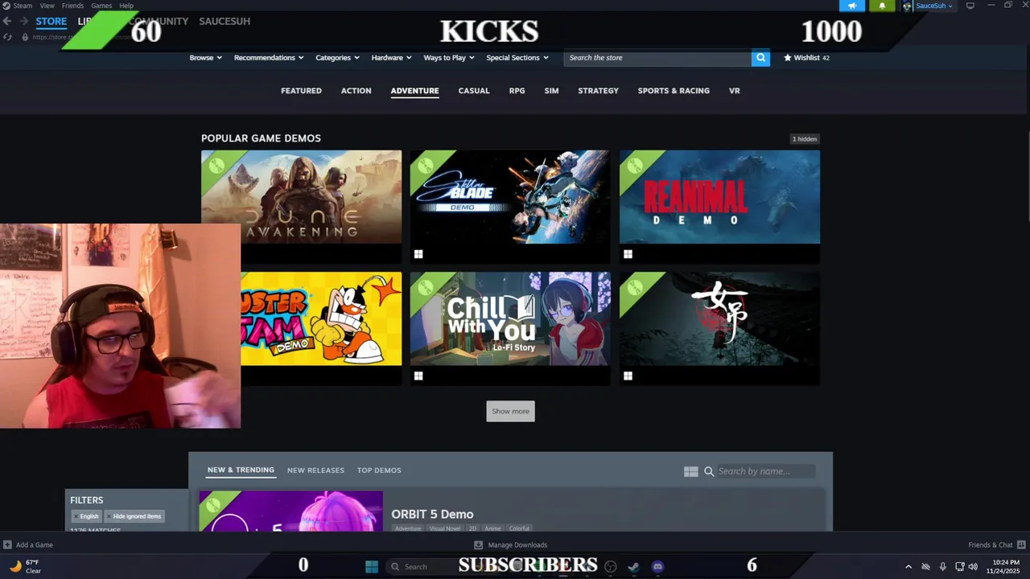
Task: Open the Reanimal Demo thumbnail
Action: pos(719,197)
